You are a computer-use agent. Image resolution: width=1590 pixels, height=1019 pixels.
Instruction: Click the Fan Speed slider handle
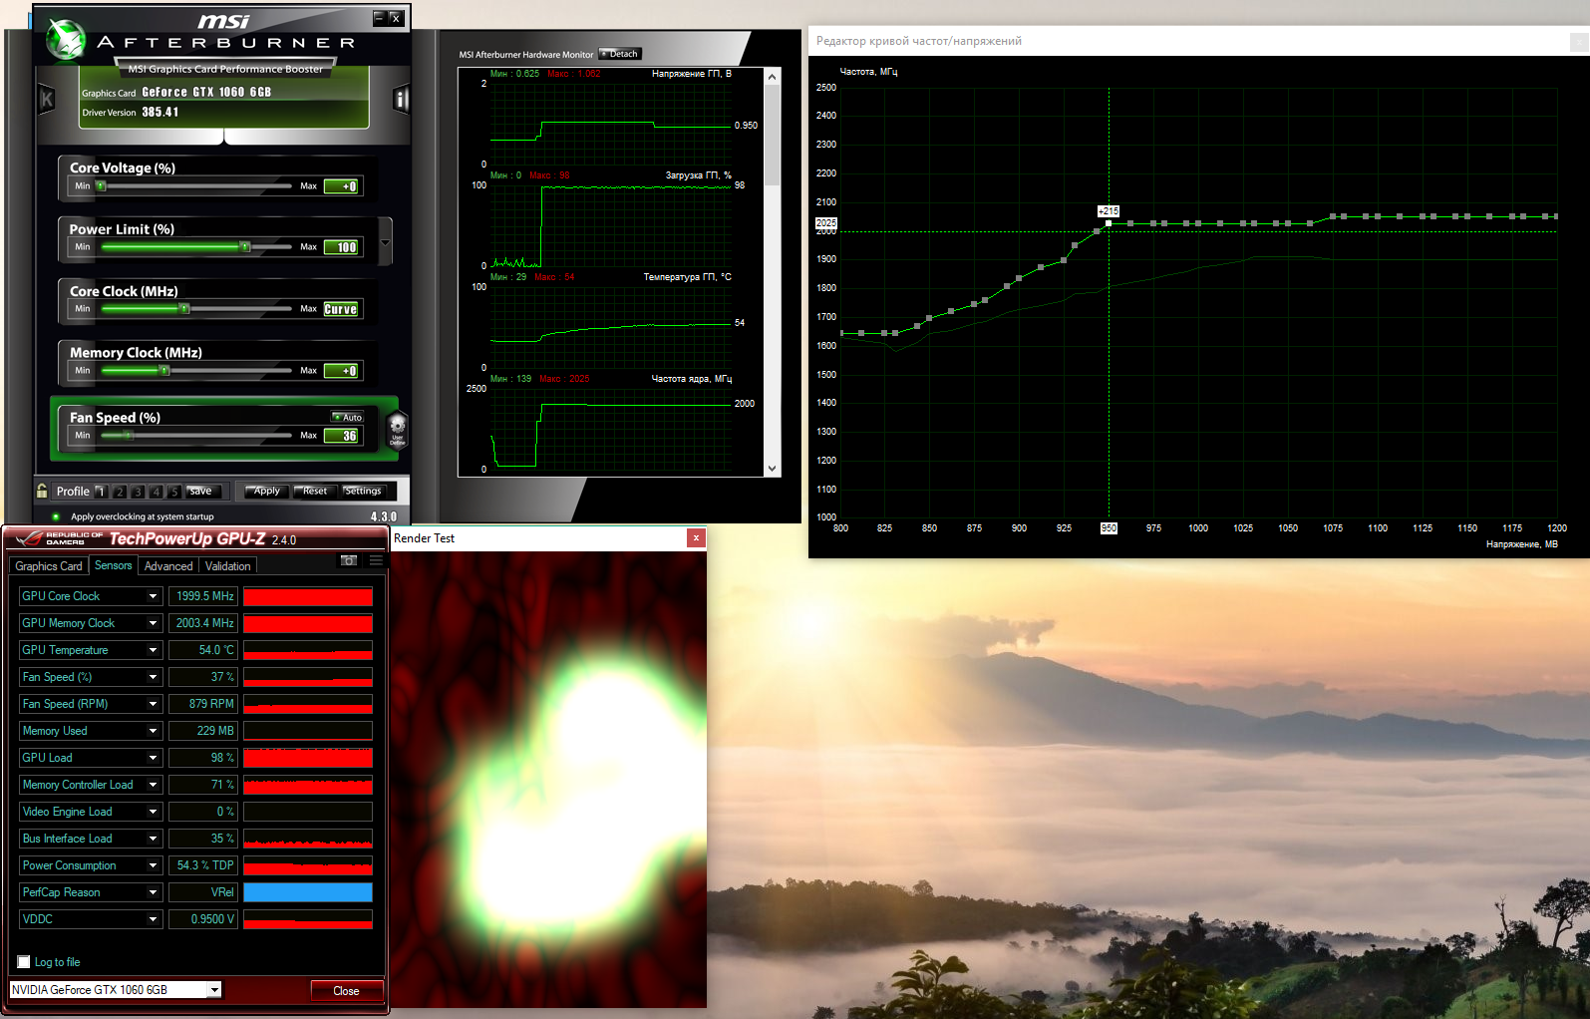tap(129, 435)
